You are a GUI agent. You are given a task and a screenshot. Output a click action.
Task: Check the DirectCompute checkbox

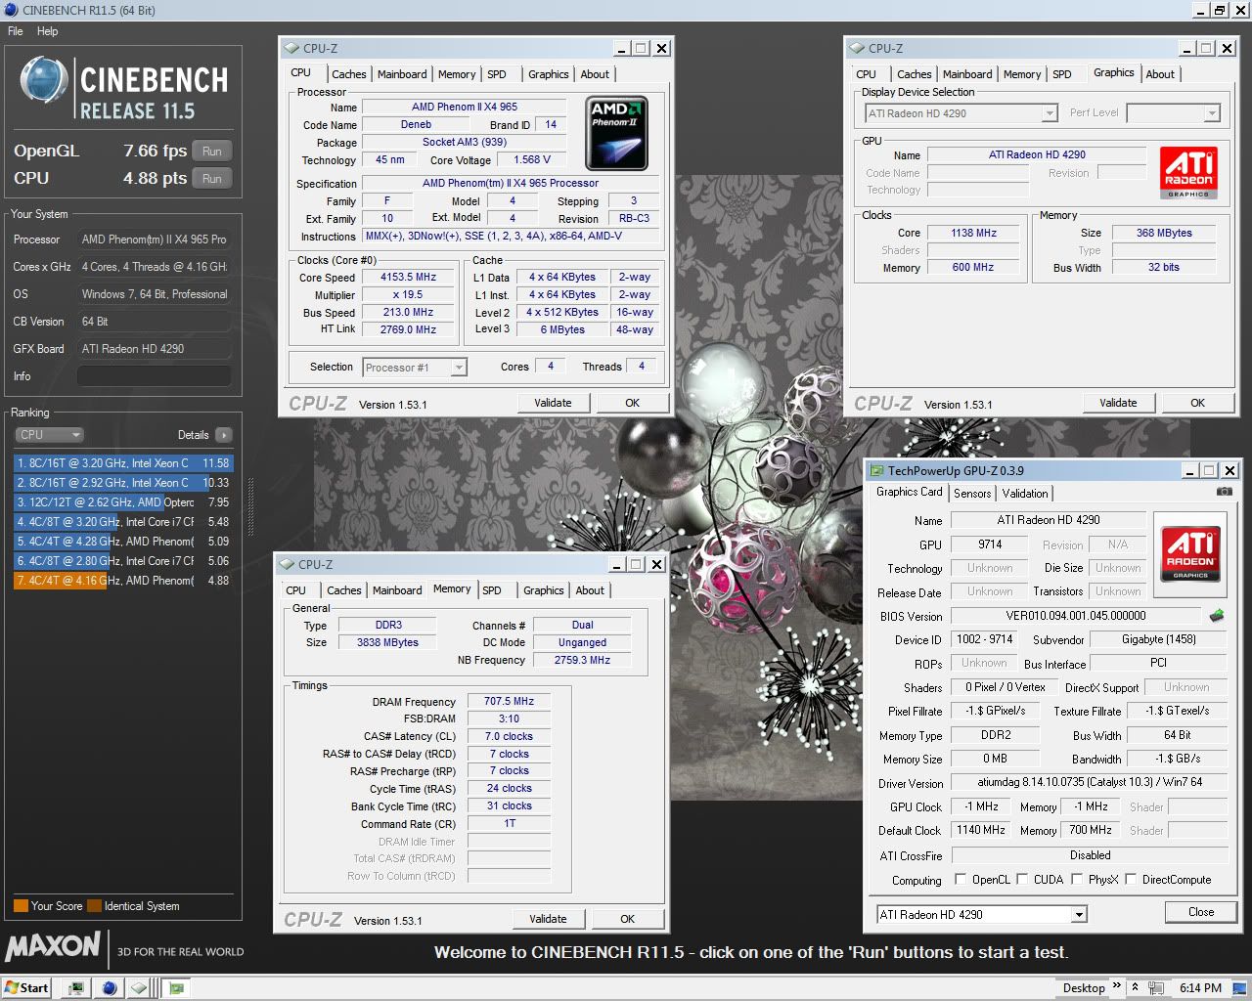(x=1131, y=880)
